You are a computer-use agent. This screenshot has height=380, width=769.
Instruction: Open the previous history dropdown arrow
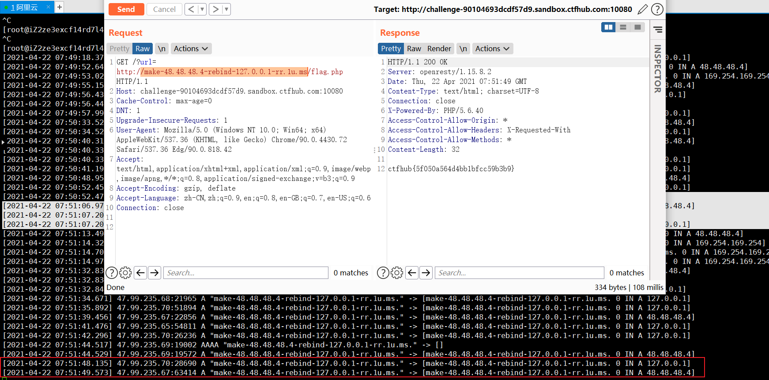point(202,9)
